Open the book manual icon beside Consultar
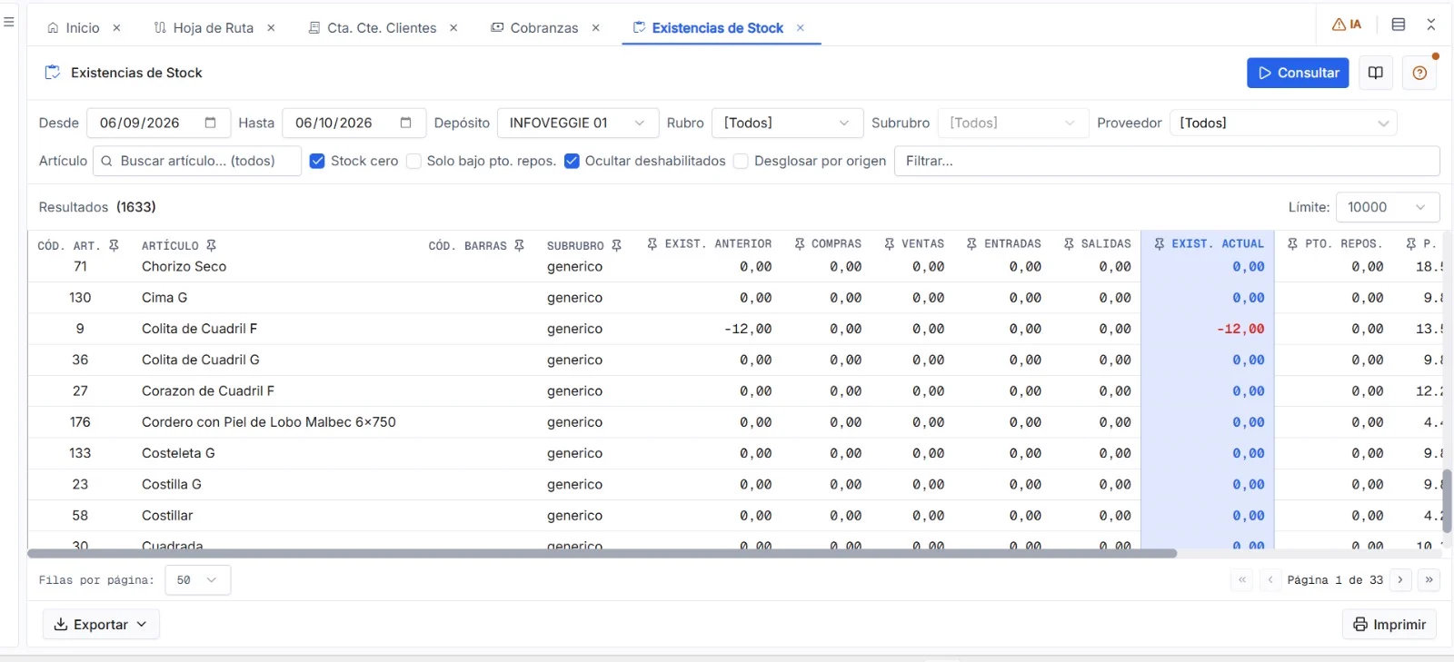The width and height of the screenshot is (1454, 662). (x=1376, y=73)
